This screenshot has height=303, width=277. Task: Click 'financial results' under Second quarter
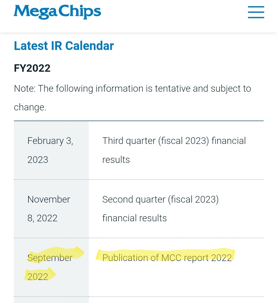pyautogui.click(x=135, y=218)
